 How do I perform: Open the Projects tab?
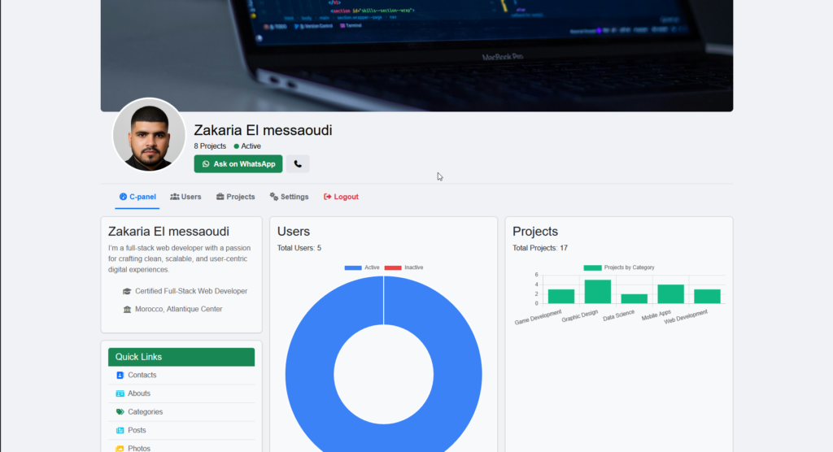(x=235, y=197)
